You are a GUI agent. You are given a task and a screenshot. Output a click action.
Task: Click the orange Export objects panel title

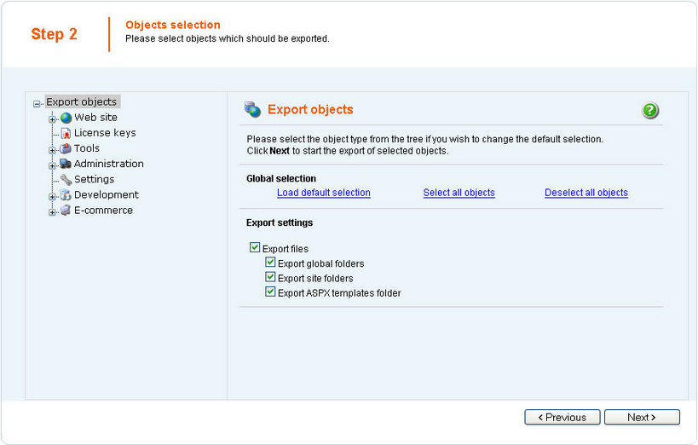(x=310, y=110)
